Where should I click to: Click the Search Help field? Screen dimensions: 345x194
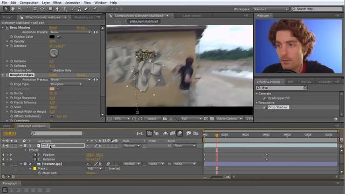[317, 9]
